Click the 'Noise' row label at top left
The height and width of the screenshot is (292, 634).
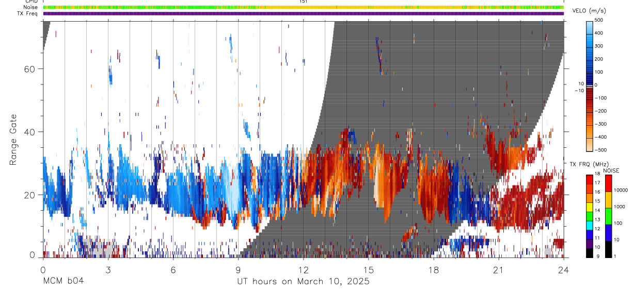(x=31, y=7)
